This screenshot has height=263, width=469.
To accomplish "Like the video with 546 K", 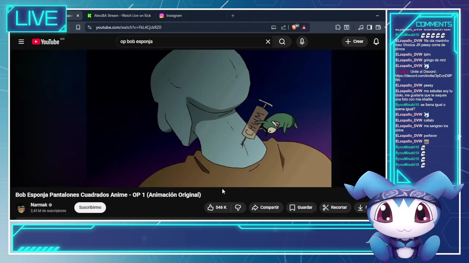I will [217, 207].
